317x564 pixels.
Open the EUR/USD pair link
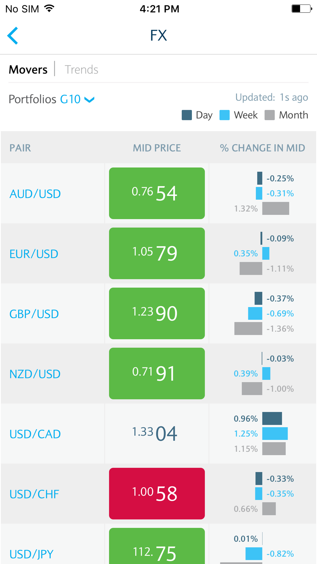pyautogui.click(x=34, y=254)
